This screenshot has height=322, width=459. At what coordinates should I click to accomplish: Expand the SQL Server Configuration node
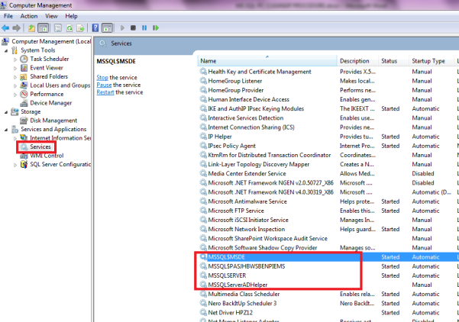tap(15, 165)
